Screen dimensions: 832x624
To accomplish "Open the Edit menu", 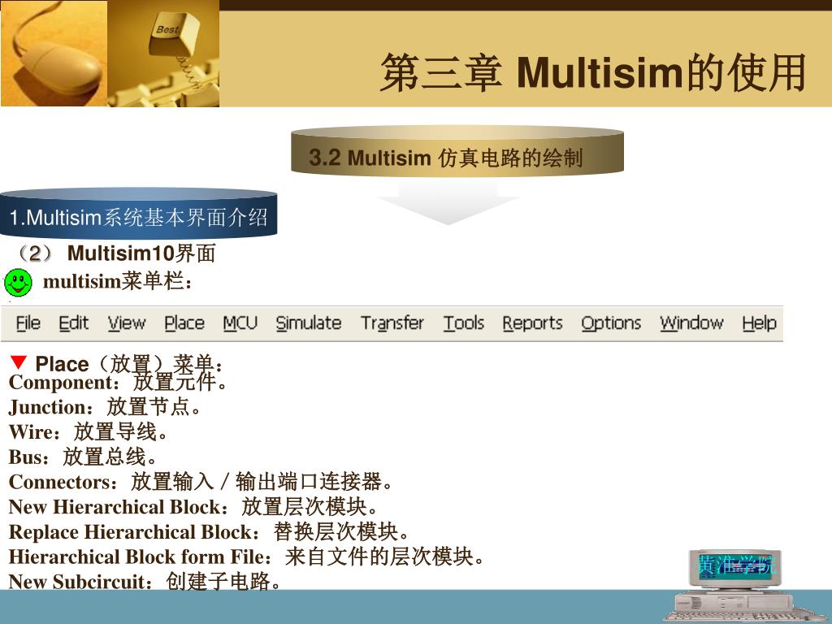I will [x=73, y=323].
